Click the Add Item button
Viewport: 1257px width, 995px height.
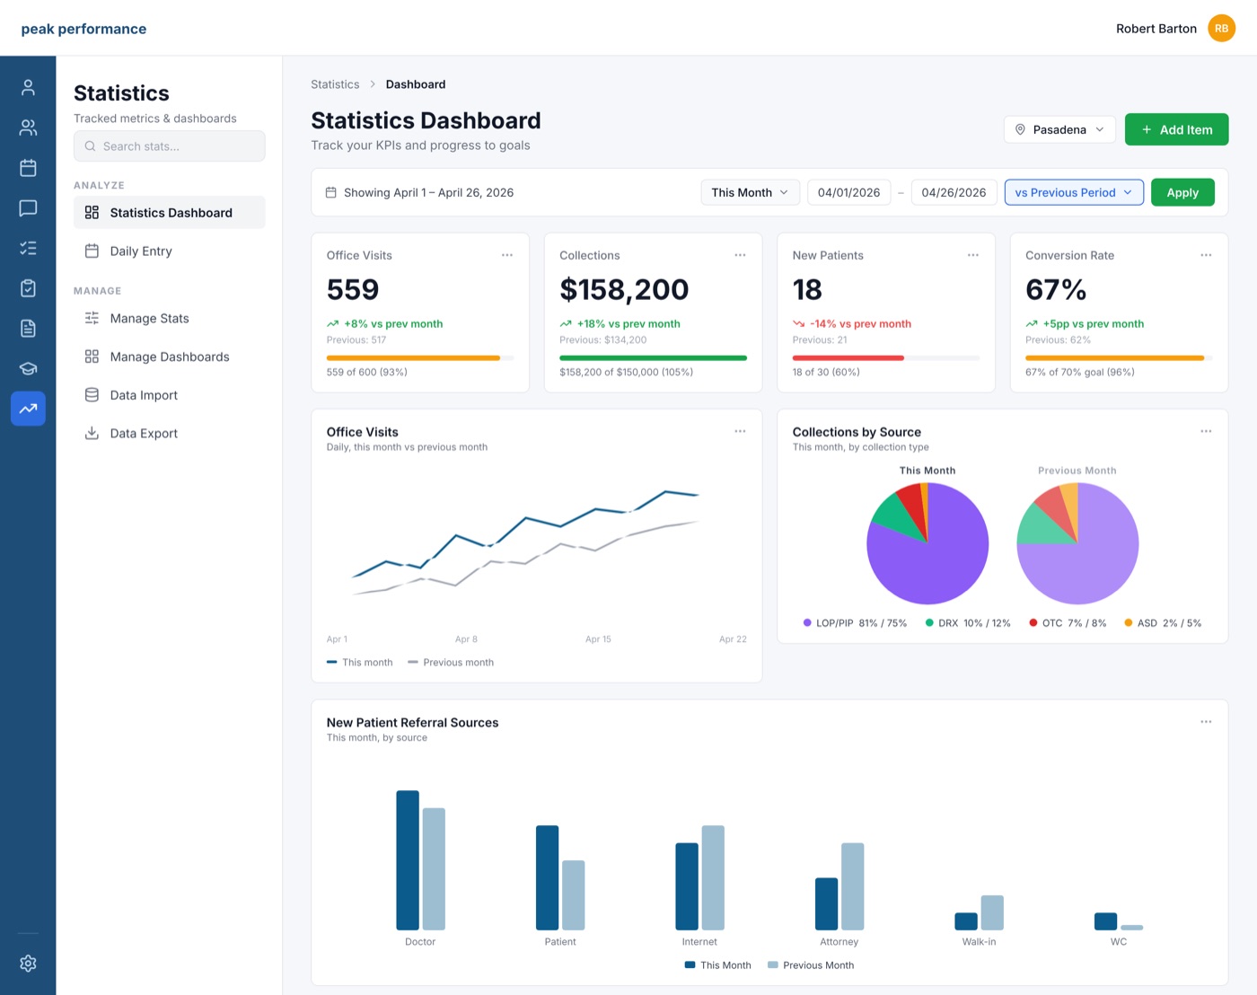pyautogui.click(x=1176, y=129)
